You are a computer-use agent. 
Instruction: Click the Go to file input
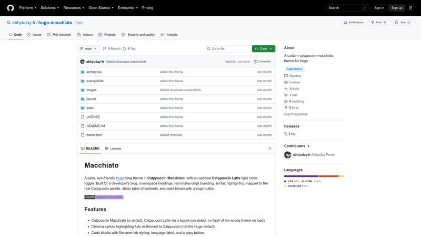coord(227,48)
